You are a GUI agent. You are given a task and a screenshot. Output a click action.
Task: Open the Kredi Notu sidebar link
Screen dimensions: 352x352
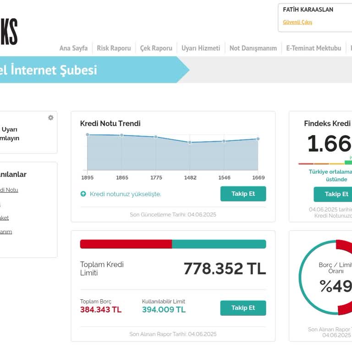tap(9, 190)
